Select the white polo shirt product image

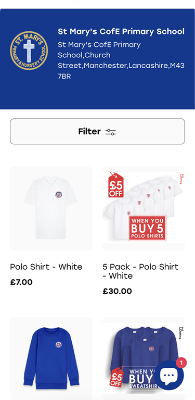pos(51,208)
